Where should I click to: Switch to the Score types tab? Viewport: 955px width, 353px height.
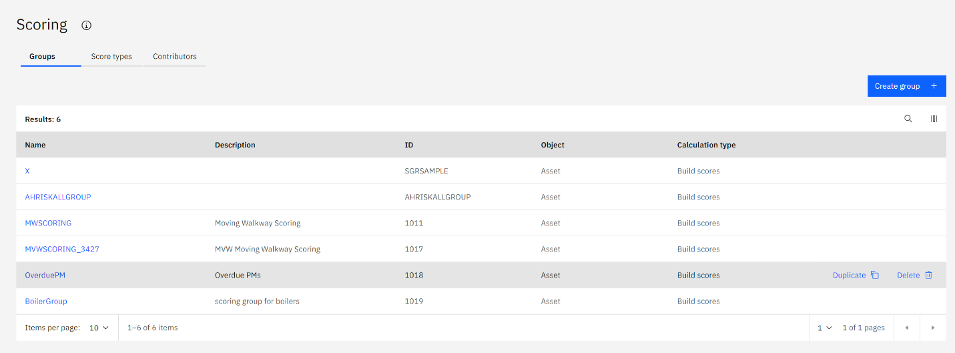tap(111, 57)
